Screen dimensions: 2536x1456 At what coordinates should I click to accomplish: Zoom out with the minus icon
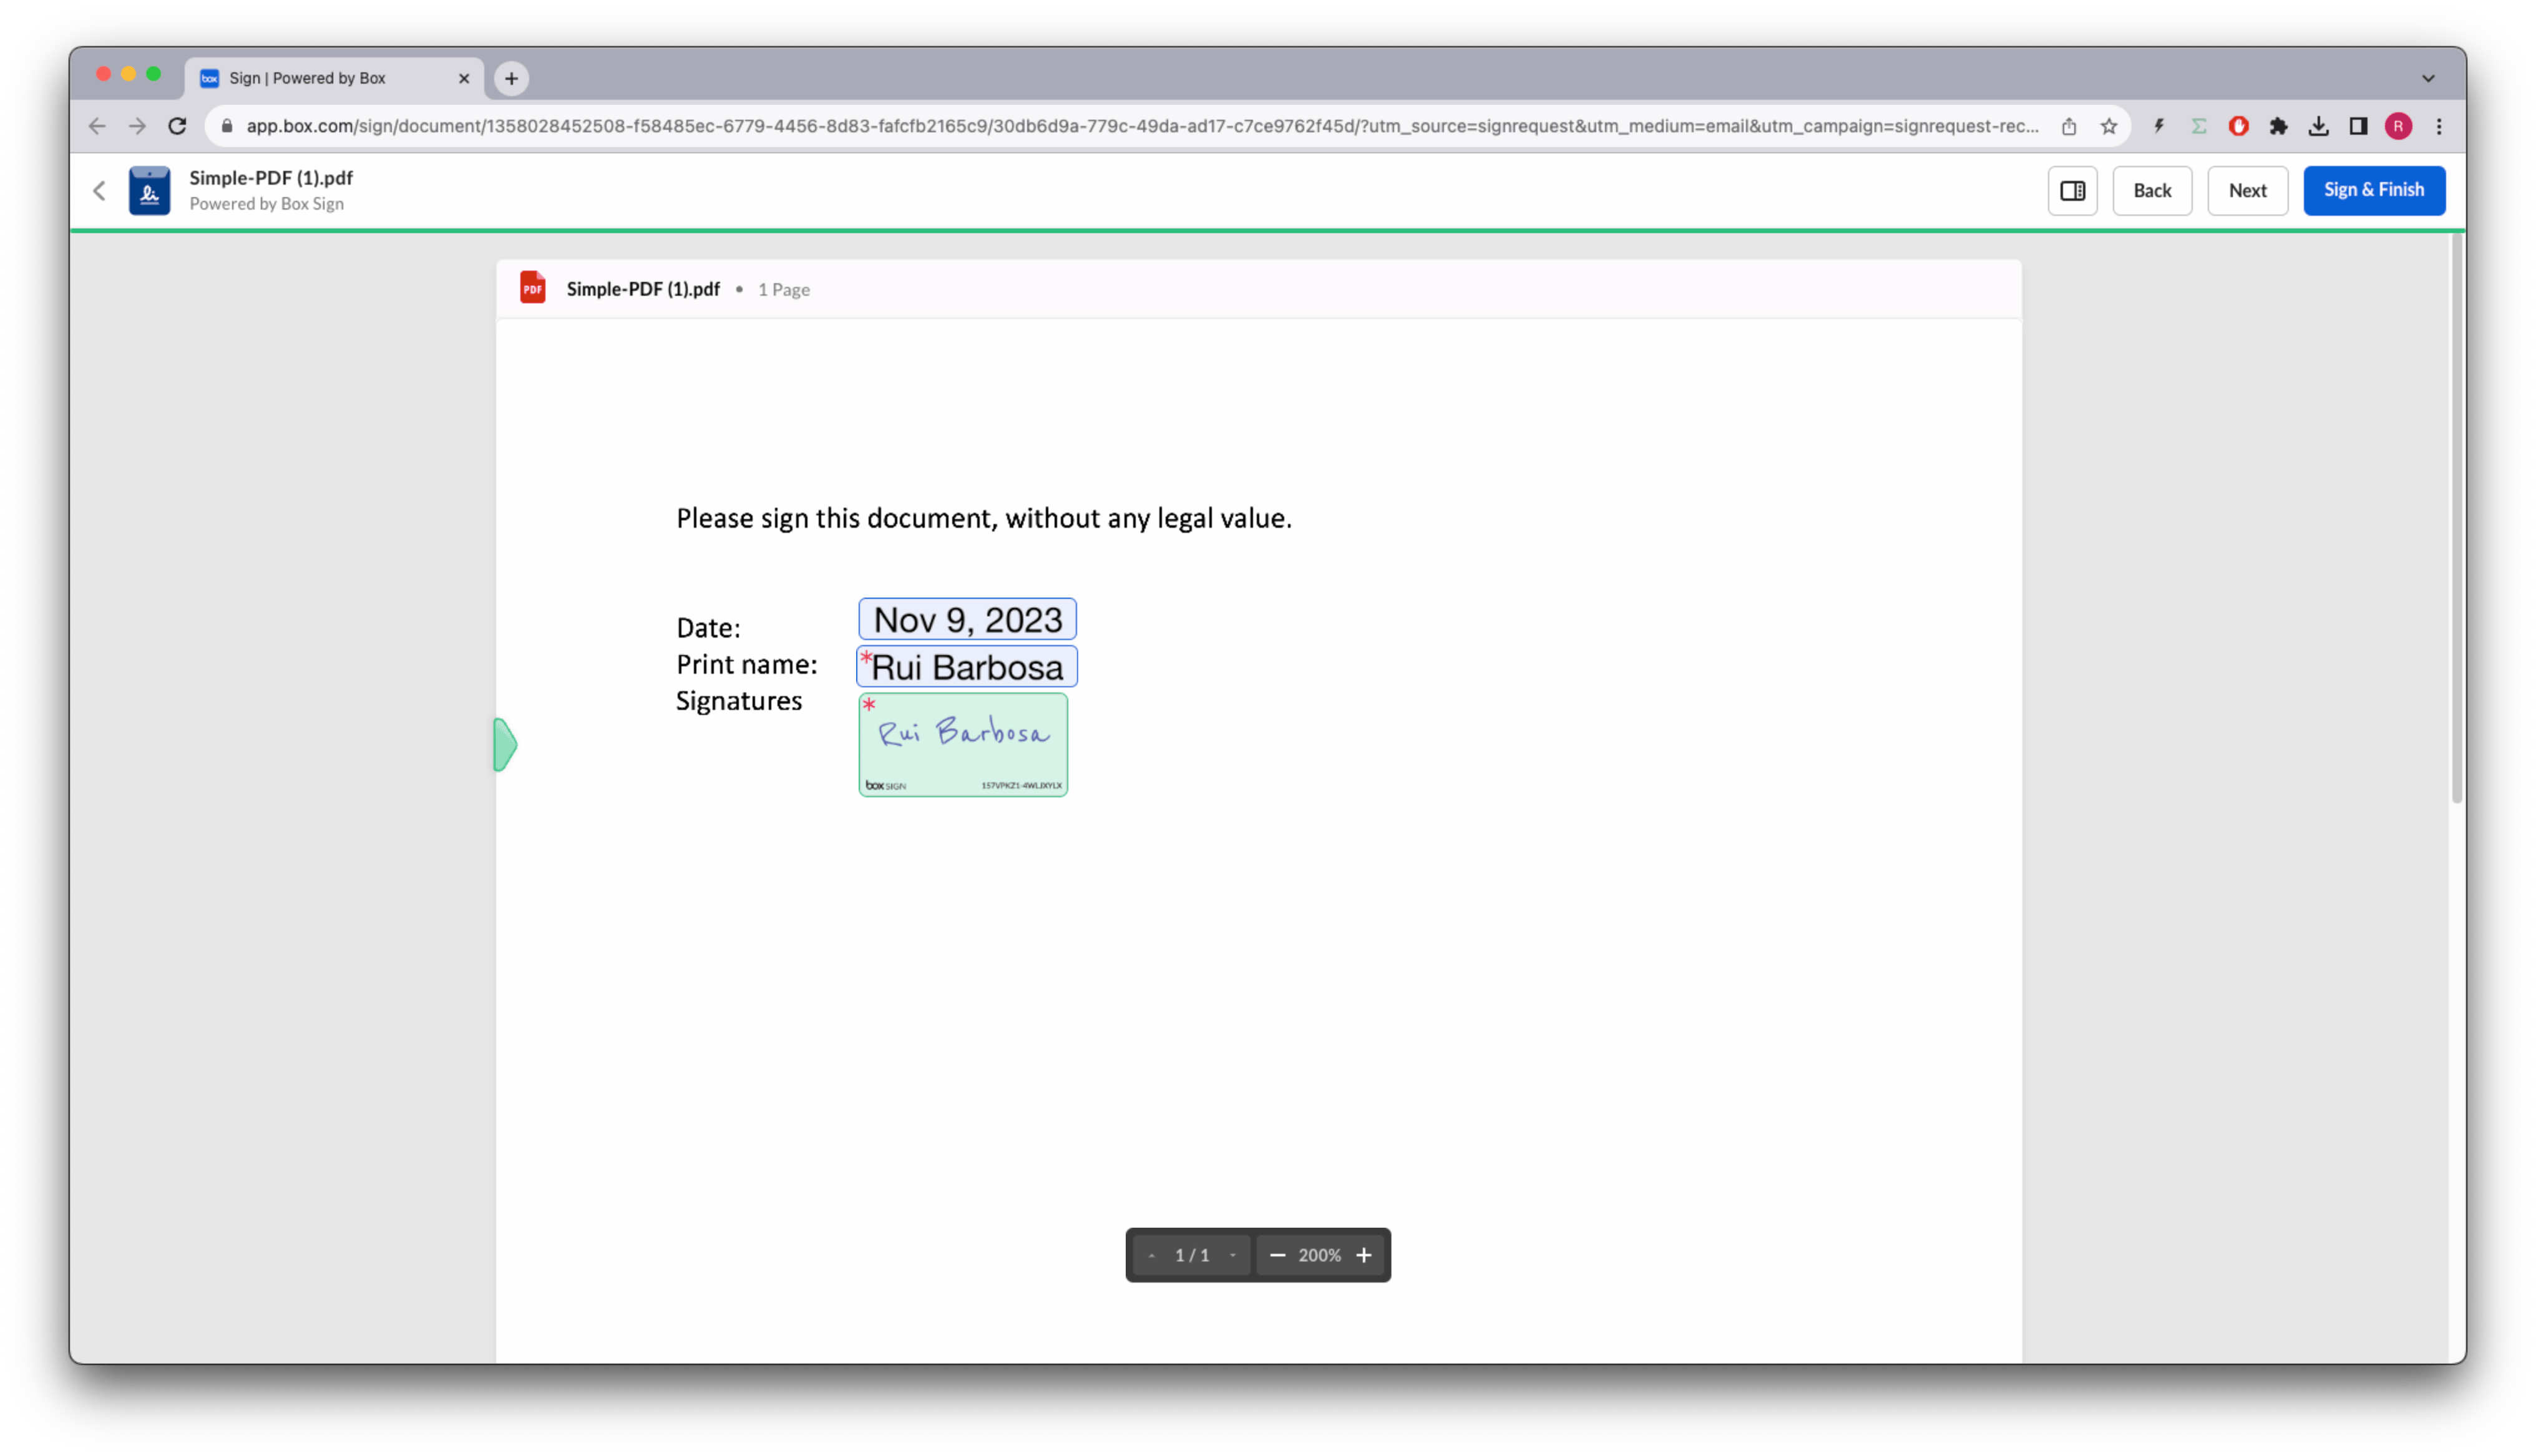point(1277,1254)
